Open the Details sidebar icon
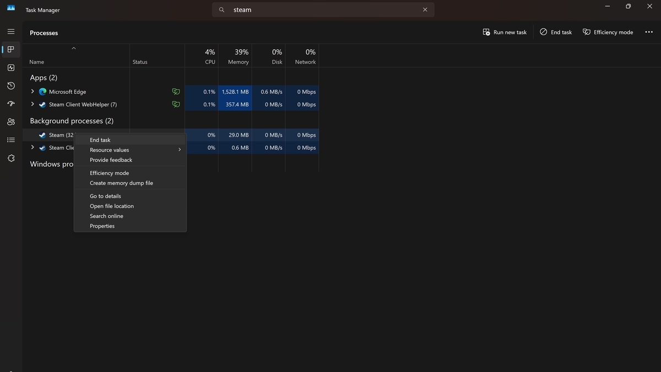 point(11,140)
